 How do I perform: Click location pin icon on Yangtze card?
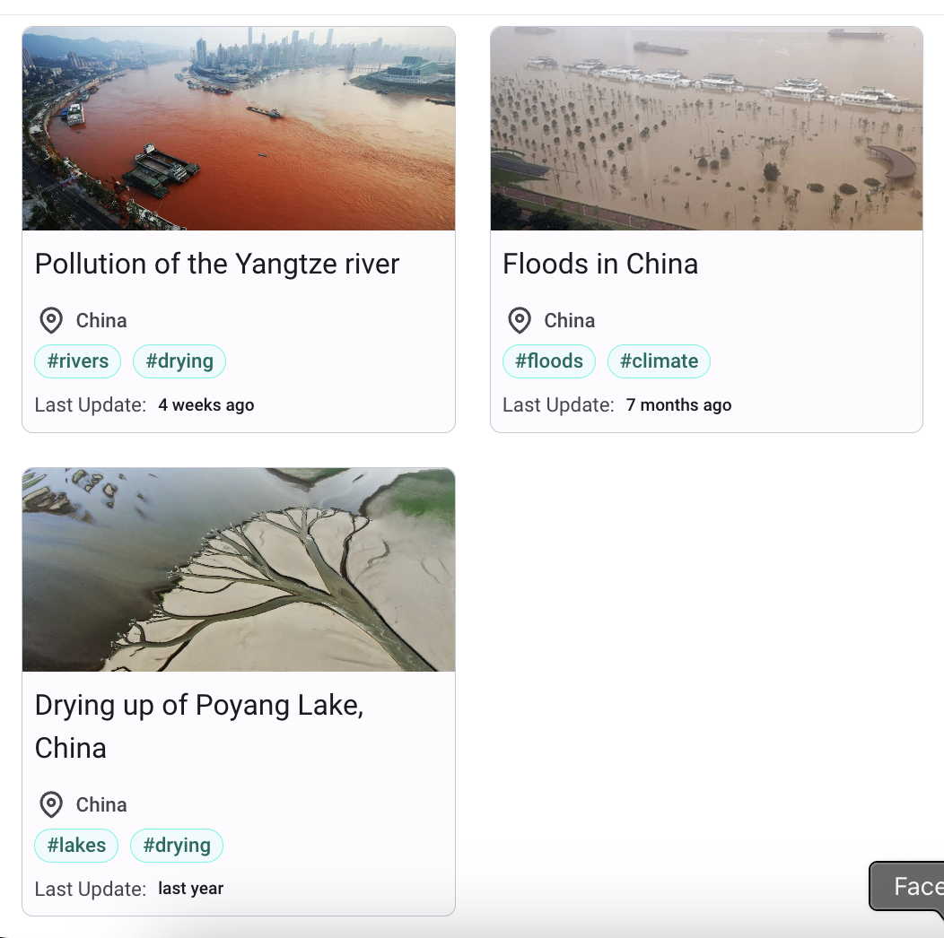point(51,320)
